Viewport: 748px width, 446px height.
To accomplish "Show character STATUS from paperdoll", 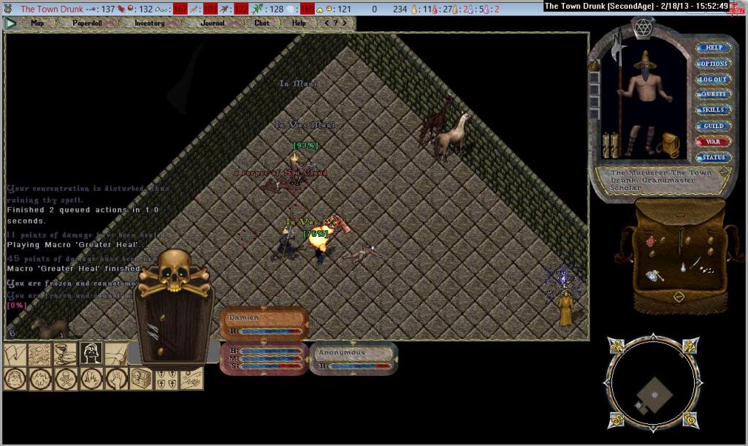I will pos(713,157).
